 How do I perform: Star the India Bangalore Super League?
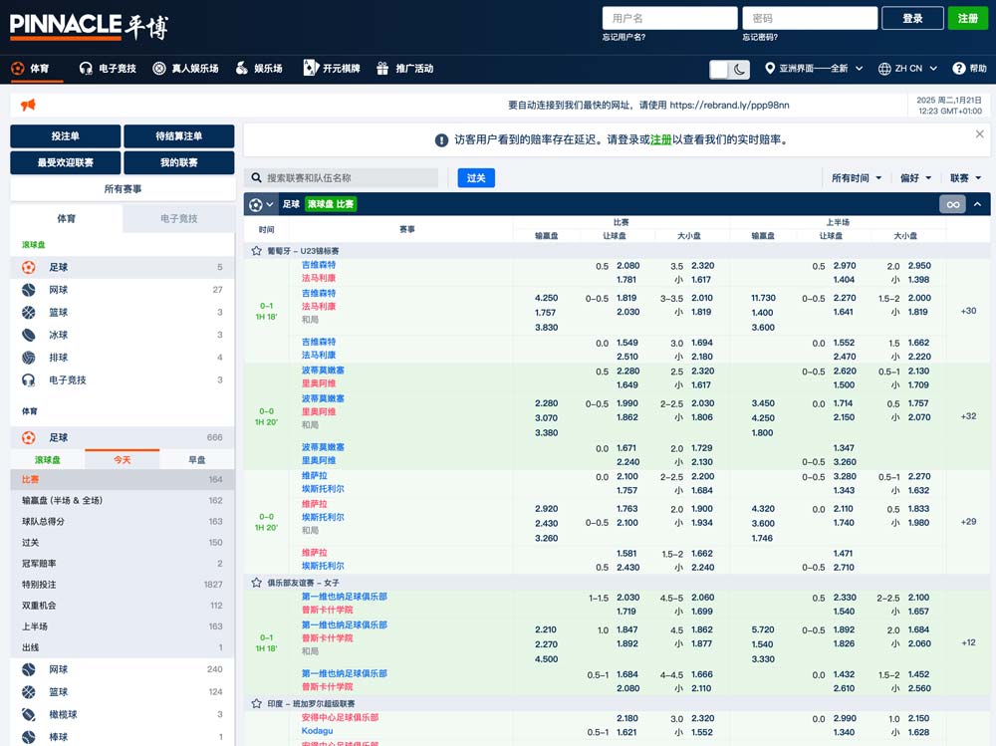(256, 703)
